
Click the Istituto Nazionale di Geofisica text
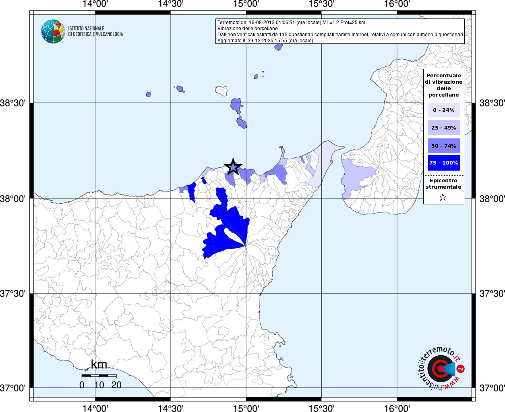(x=95, y=31)
